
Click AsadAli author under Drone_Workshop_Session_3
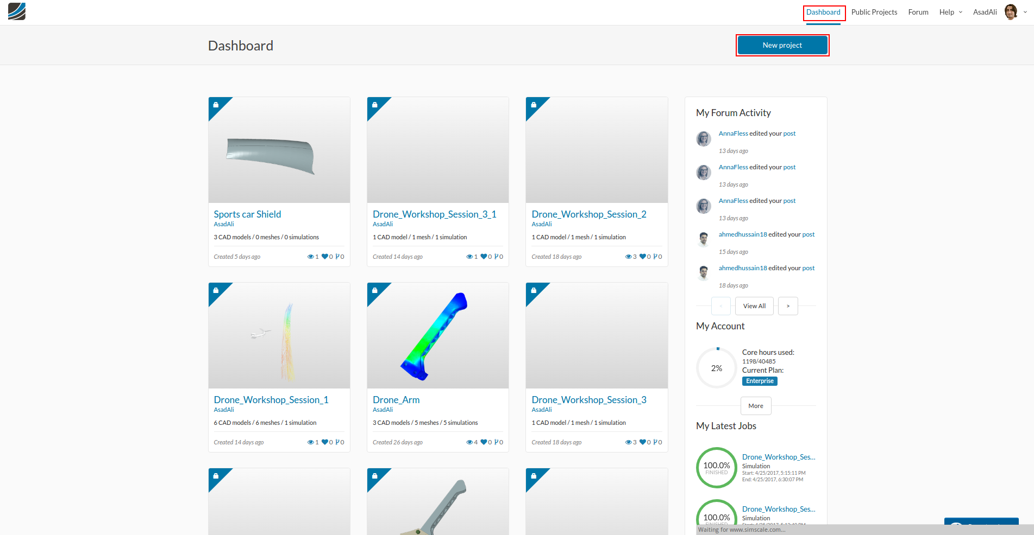[542, 410]
